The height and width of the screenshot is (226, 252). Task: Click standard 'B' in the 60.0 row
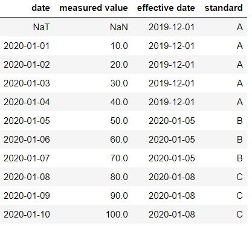[x=239, y=140]
